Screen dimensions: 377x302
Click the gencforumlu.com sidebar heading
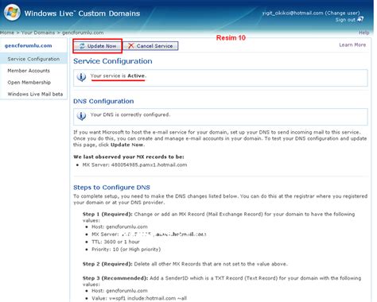coord(29,45)
